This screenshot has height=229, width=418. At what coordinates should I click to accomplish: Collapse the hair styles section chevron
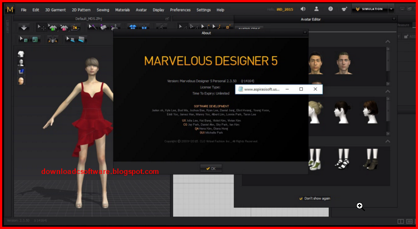click(387, 91)
